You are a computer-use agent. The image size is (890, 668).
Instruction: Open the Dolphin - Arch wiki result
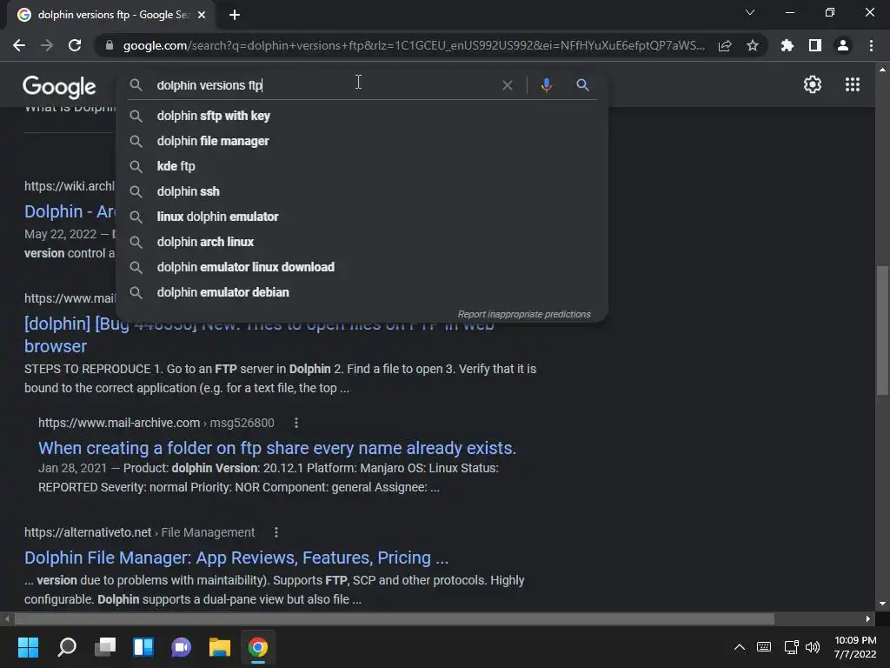[x=70, y=211]
